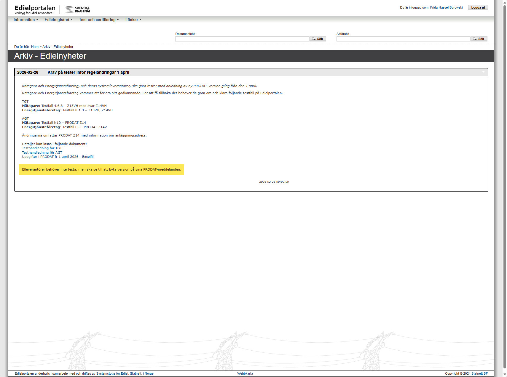Expand the Länkar menu

click(x=133, y=20)
